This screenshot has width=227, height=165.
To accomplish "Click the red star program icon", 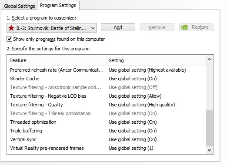I will [x=11, y=28].
